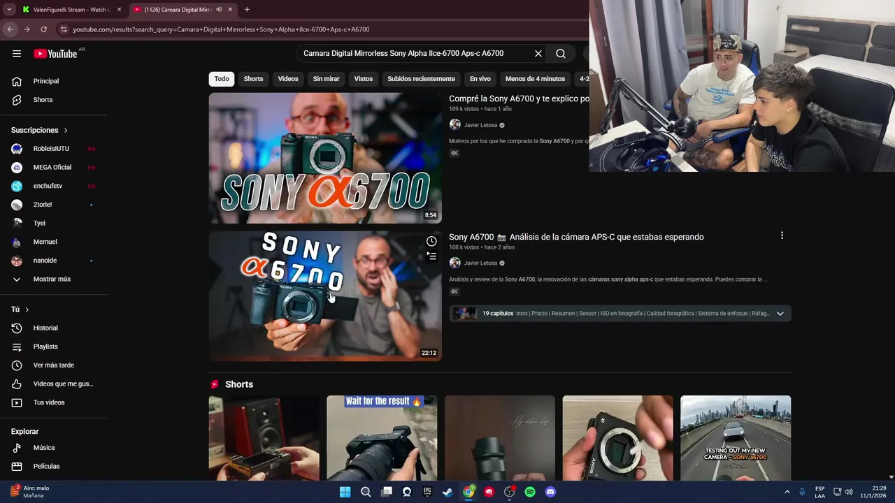
Task: Select the Vistos filter chip
Action: pyautogui.click(x=364, y=79)
